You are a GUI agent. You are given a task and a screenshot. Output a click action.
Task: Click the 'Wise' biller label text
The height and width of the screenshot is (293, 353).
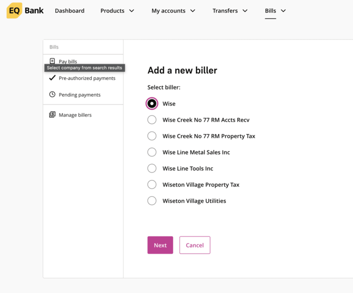coord(169,104)
